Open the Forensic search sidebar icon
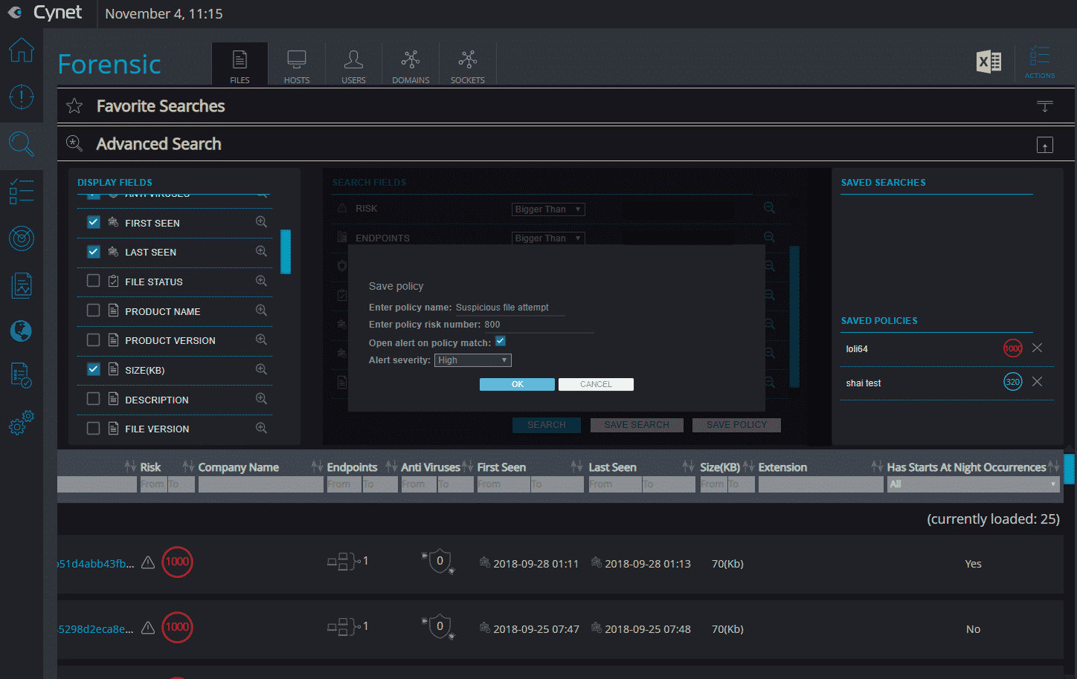The image size is (1077, 679). click(x=21, y=144)
